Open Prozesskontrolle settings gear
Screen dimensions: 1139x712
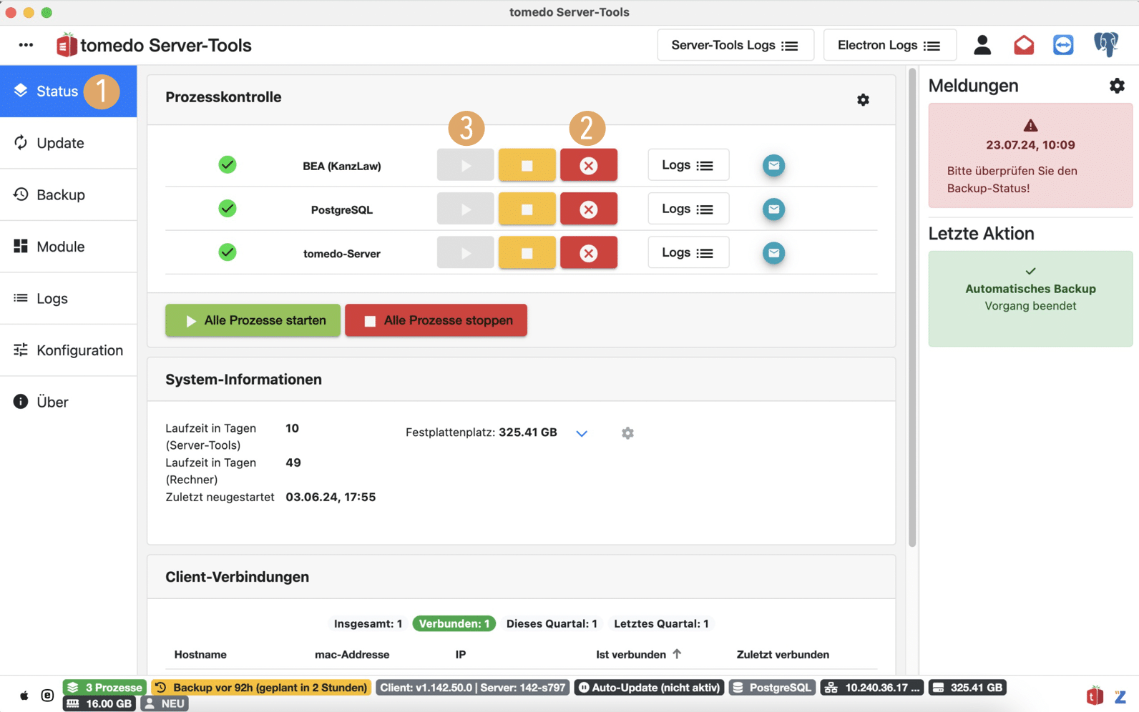(x=863, y=100)
